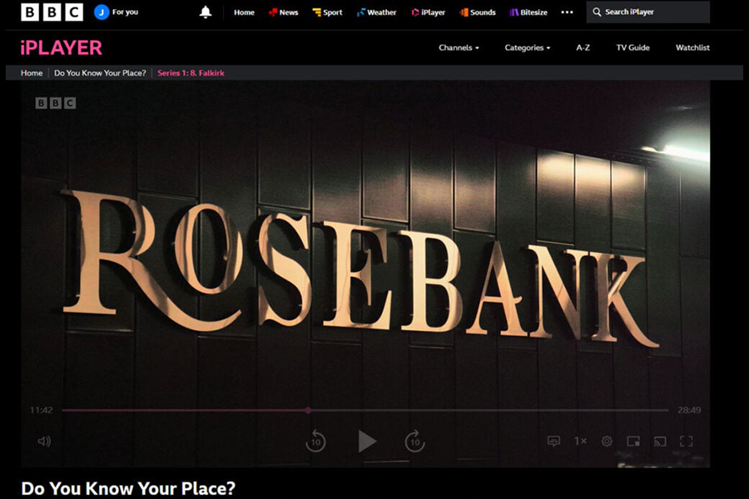Click the 'Do You Know Your Place?' title

click(128, 488)
